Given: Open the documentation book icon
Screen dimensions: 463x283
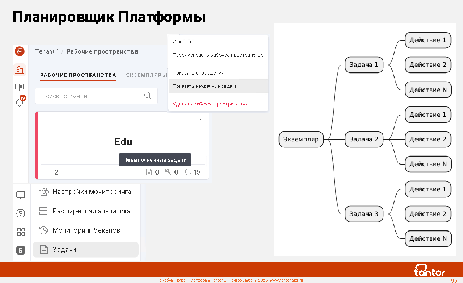Looking at the screenshot, I should pyautogui.click(x=20, y=87).
